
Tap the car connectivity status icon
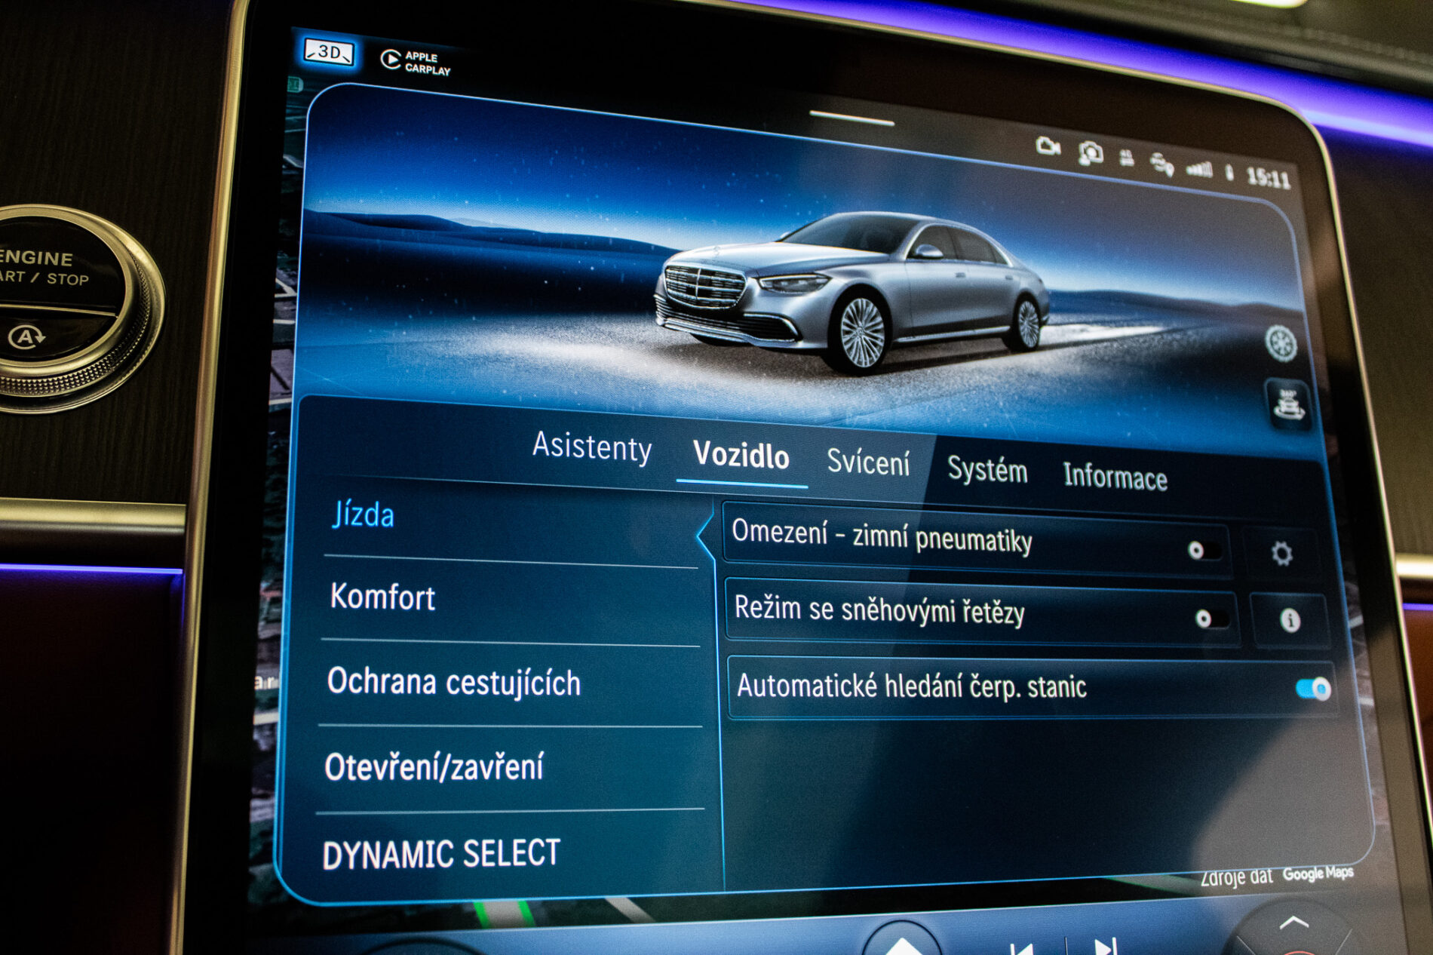tap(1162, 163)
